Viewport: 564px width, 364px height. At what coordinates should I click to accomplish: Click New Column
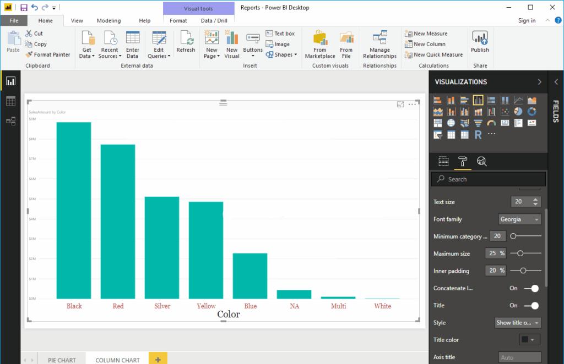[425, 44]
